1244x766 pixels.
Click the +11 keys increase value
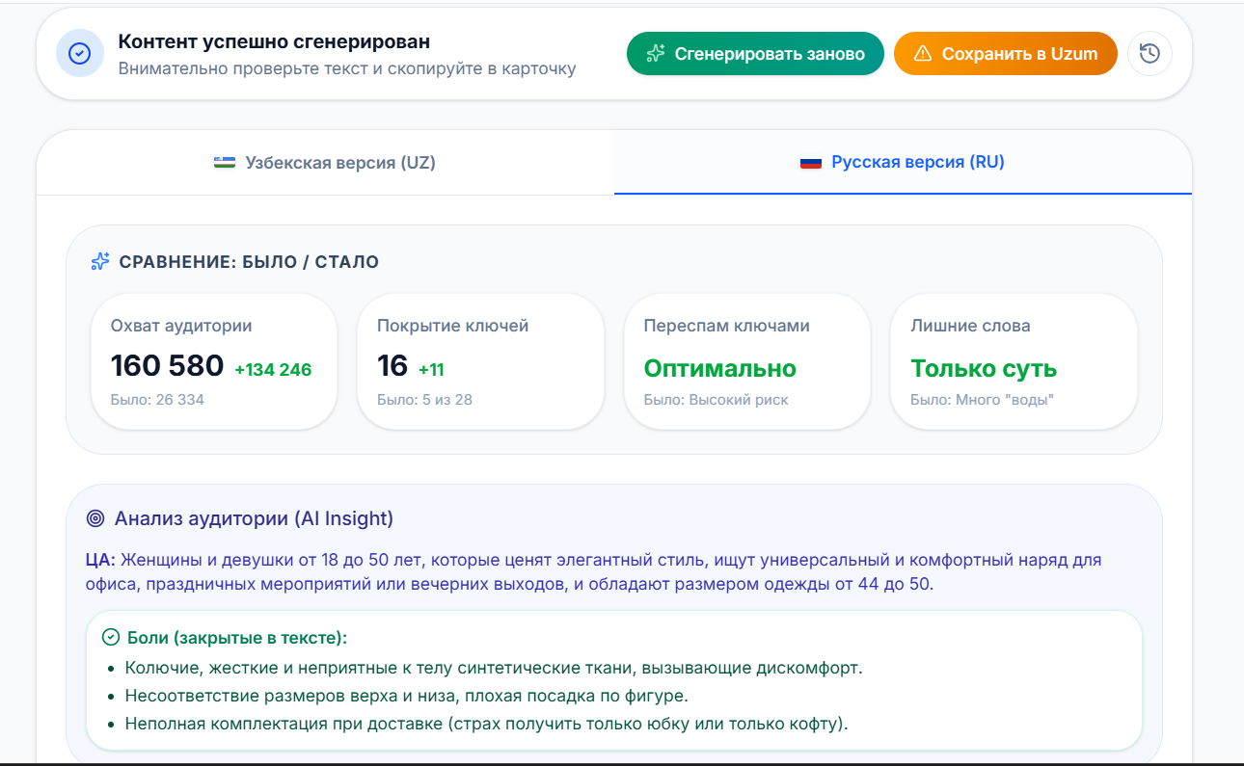click(x=431, y=369)
